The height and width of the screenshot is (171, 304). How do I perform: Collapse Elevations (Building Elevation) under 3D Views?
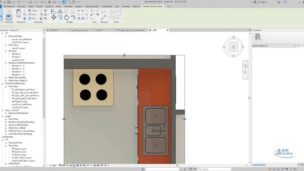[6, 63]
